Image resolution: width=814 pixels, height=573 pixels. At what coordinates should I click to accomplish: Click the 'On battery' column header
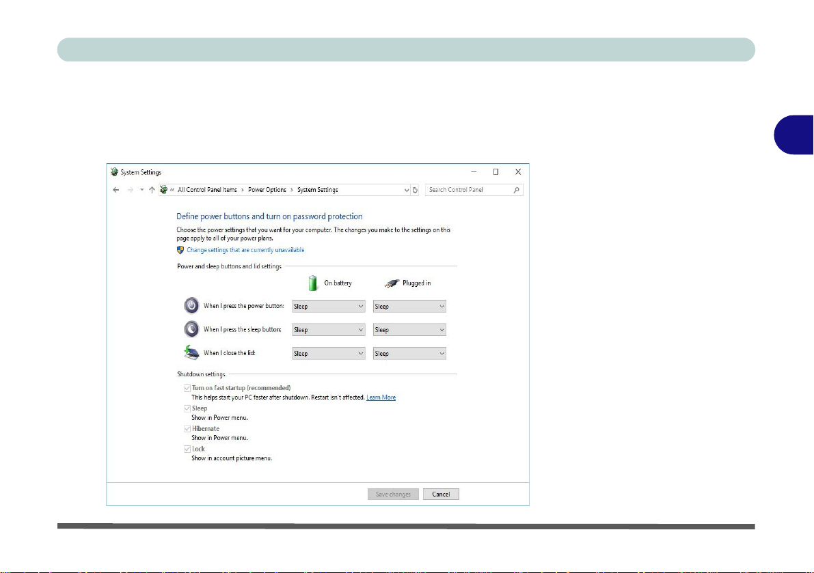338,283
